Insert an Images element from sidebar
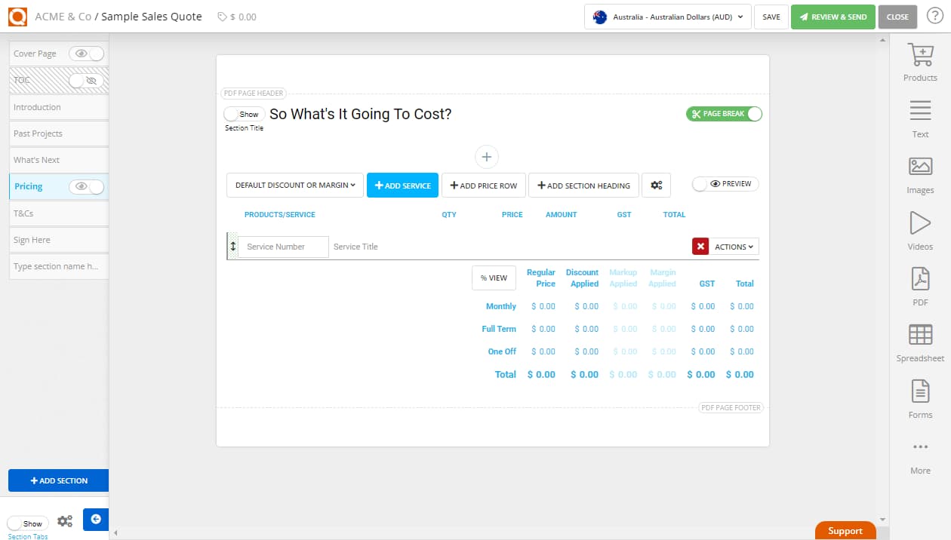Image resolution: width=951 pixels, height=540 pixels. coord(919,175)
